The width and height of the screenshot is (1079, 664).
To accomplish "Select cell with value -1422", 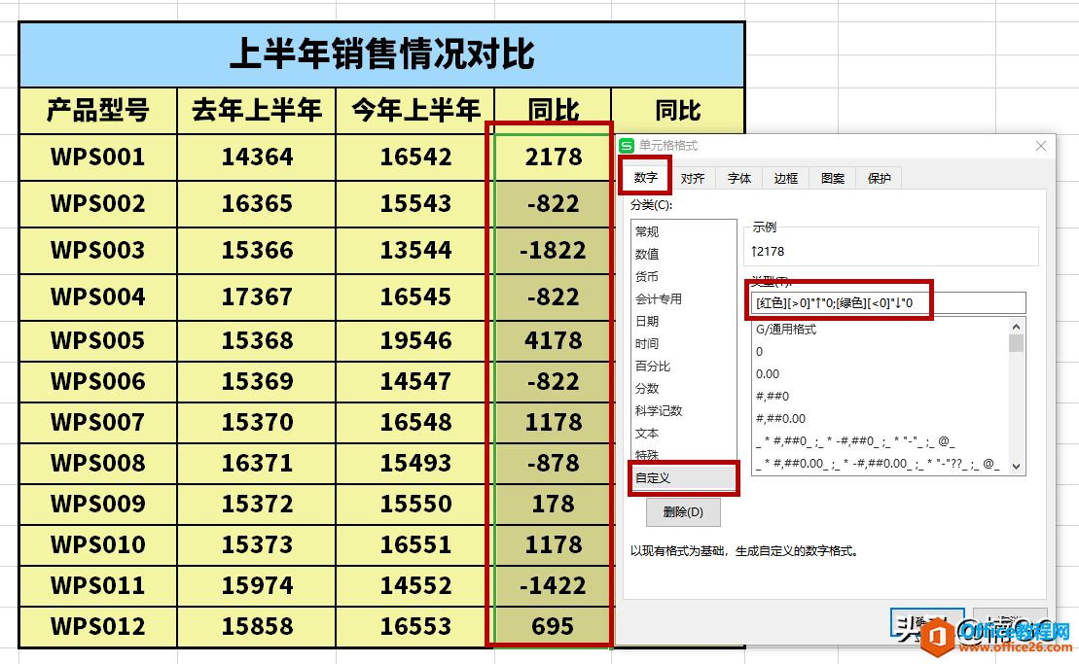I will point(554,586).
